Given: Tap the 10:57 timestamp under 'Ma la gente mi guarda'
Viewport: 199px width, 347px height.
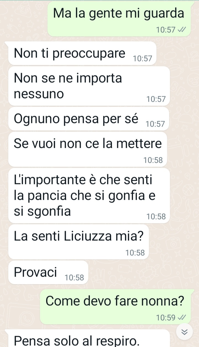Looking at the screenshot, I should pyautogui.click(x=166, y=30).
